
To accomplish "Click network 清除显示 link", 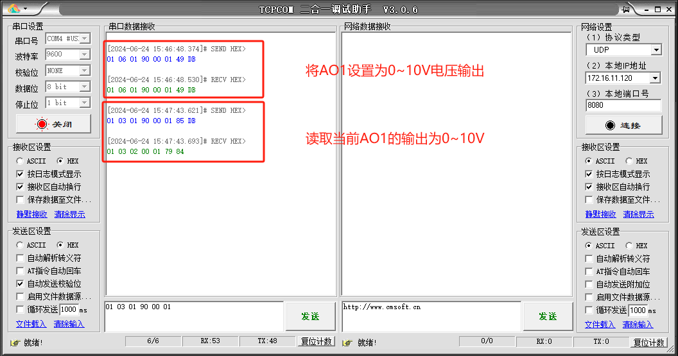I will tap(639, 214).
